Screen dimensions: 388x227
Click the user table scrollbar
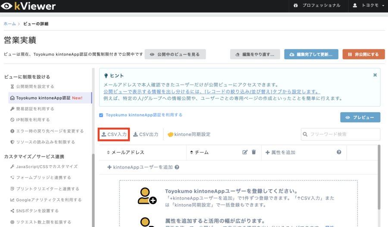(x=379, y=177)
